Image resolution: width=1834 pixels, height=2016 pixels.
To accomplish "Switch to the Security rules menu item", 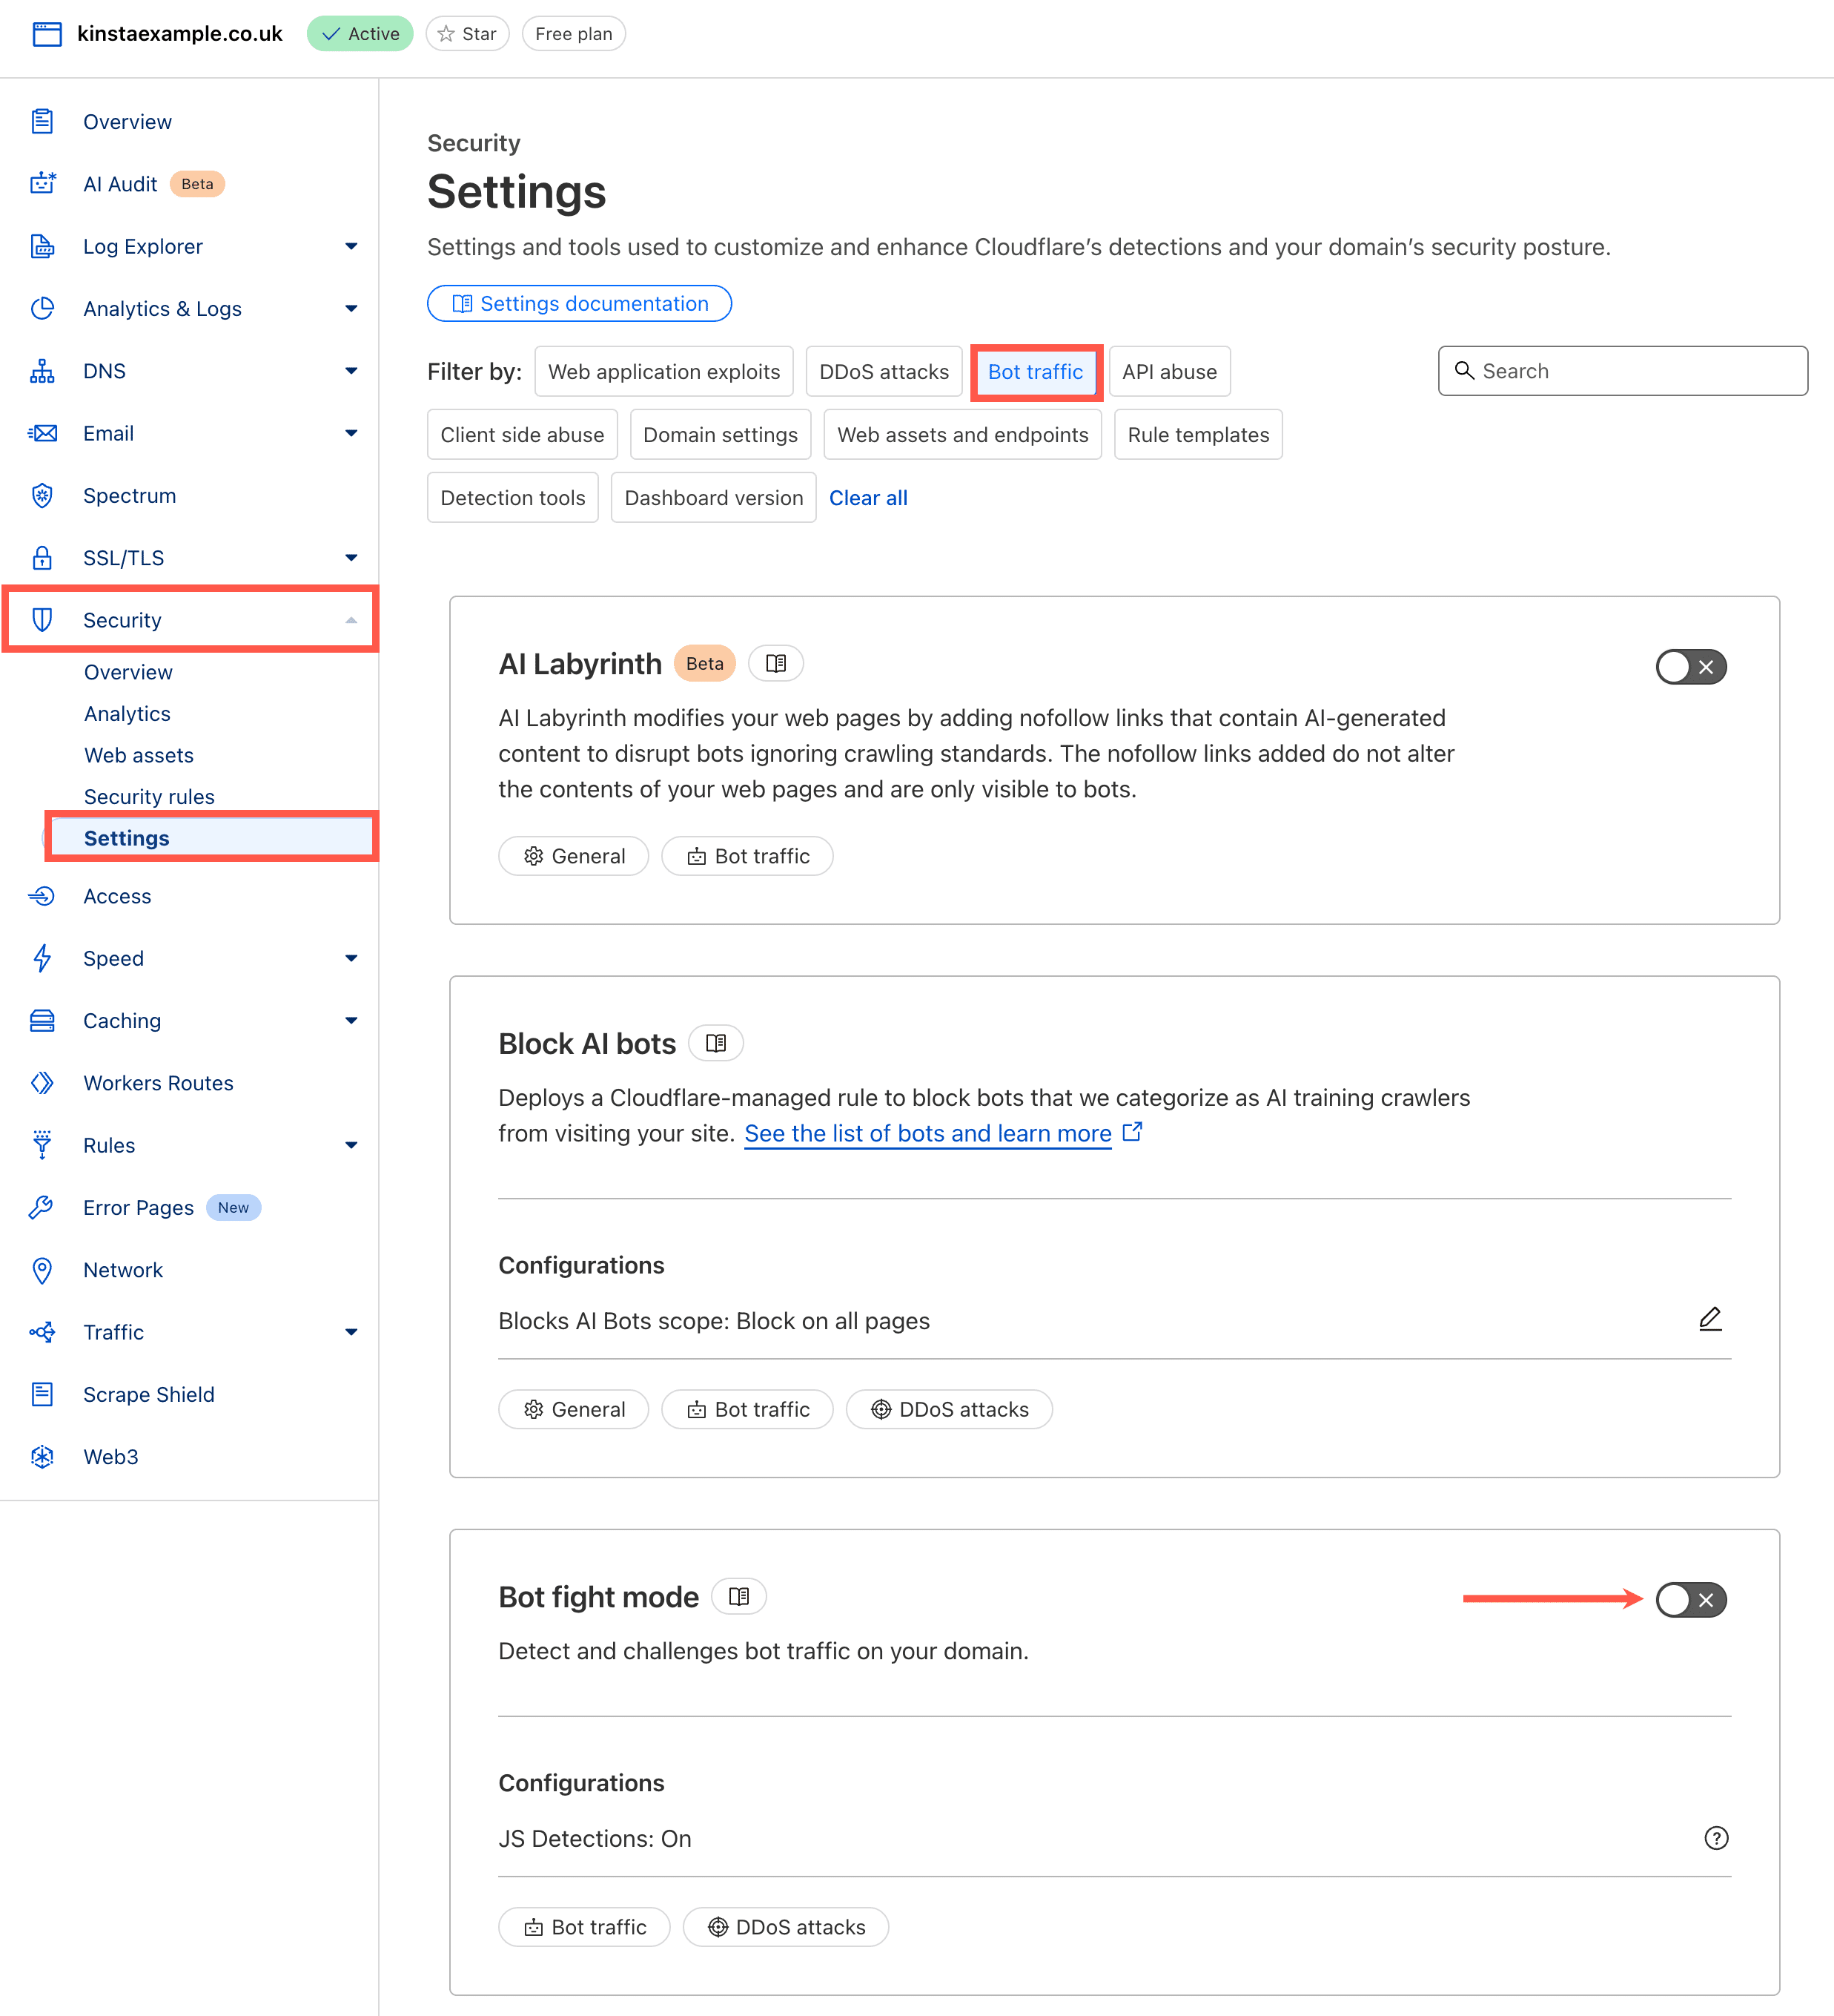I will [149, 796].
